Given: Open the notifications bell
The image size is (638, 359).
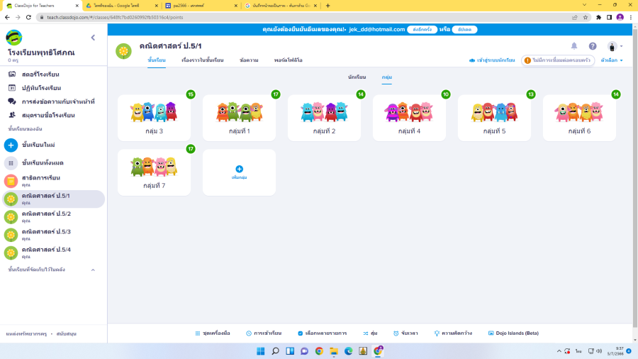Looking at the screenshot, I should [574, 46].
